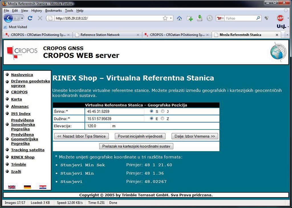Open the Naslovnica sidebar link
The height and width of the screenshot is (208, 292).
[22, 75]
